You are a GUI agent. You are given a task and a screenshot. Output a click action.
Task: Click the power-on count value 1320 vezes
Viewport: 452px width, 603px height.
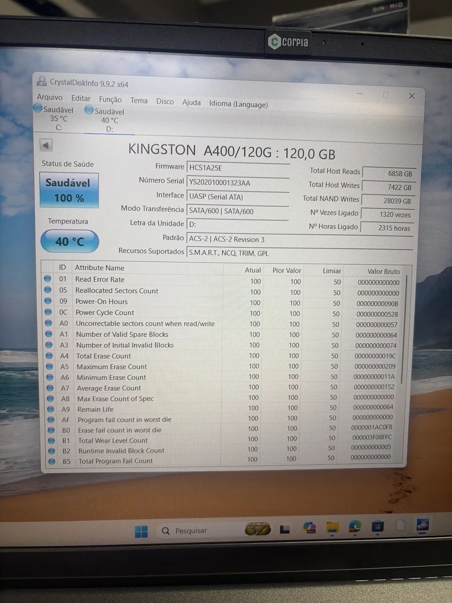(x=387, y=214)
